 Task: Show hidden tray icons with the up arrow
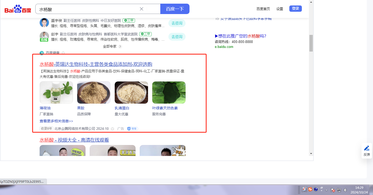tap(326, 190)
